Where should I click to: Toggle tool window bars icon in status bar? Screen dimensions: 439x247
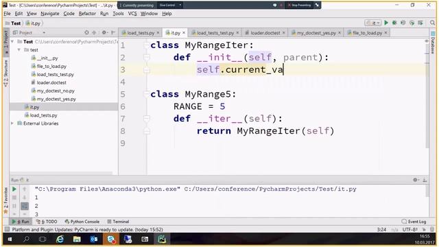[7, 229]
